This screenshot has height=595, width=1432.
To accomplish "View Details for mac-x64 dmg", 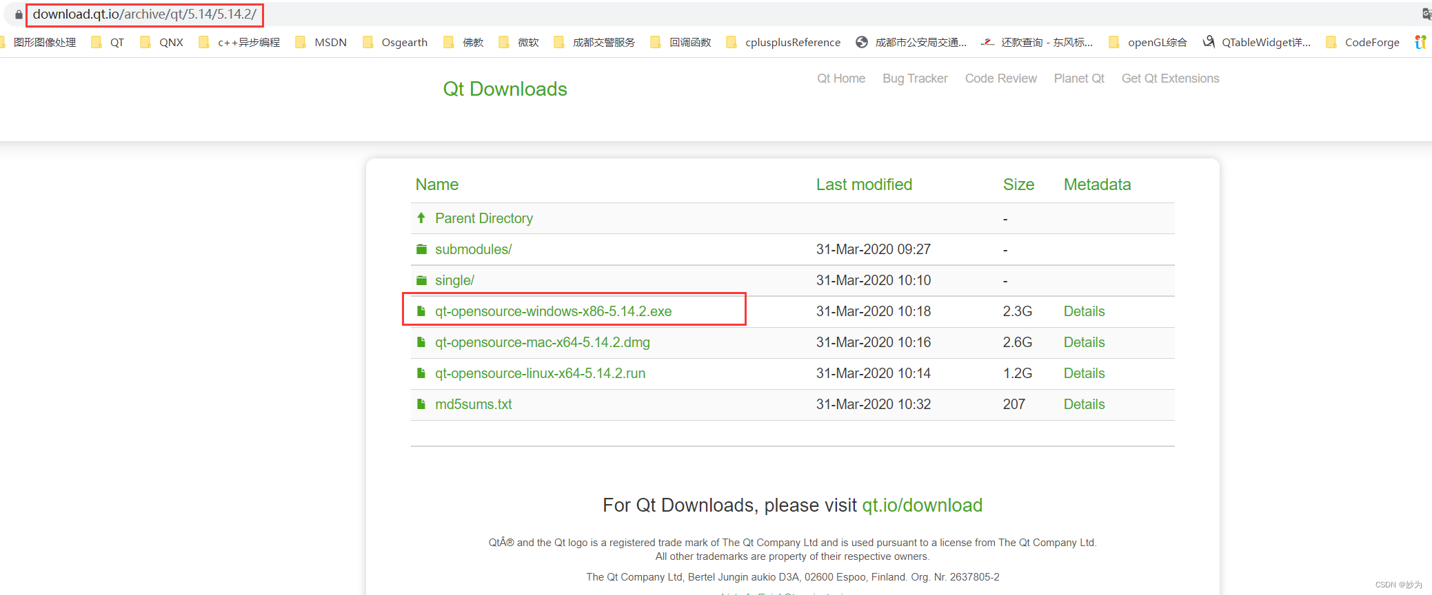I will coord(1084,342).
